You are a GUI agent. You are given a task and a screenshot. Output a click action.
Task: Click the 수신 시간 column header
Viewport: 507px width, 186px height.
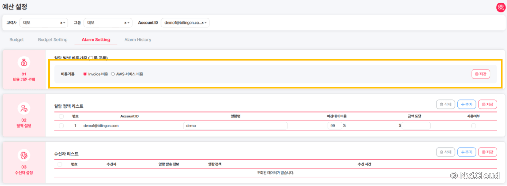click(364, 164)
